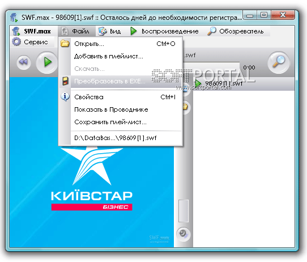Open the Вид menu
307x262 pixels.
click(x=110, y=31)
